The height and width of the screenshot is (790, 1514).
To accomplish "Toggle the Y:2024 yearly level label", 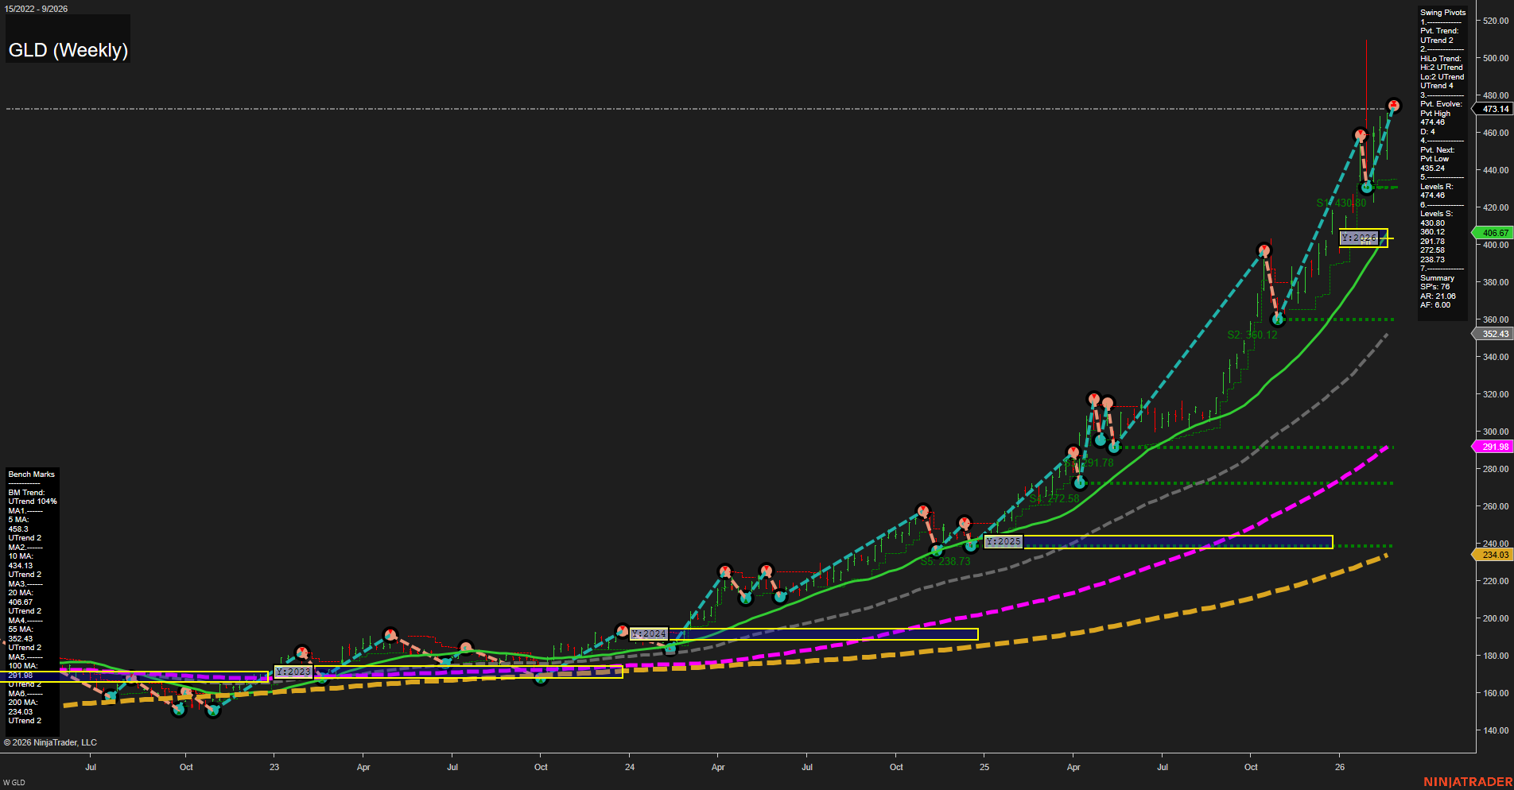I will (x=650, y=633).
